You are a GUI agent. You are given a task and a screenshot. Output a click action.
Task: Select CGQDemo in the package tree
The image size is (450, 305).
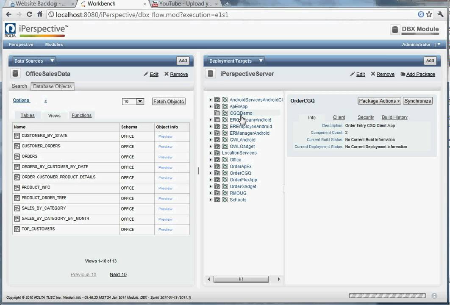241,113
